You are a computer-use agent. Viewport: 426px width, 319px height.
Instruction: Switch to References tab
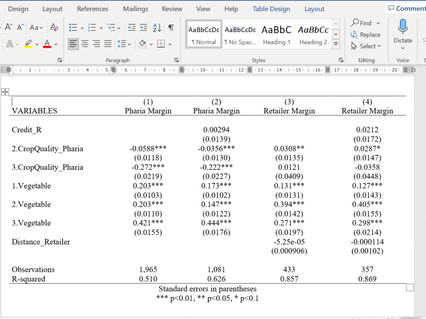click(x=92, y=9)
